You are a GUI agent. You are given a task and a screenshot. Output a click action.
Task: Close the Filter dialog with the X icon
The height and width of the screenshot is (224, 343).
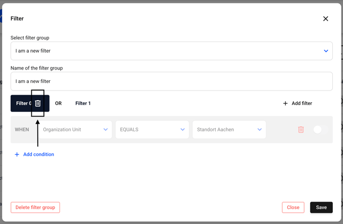click(326, 19)
